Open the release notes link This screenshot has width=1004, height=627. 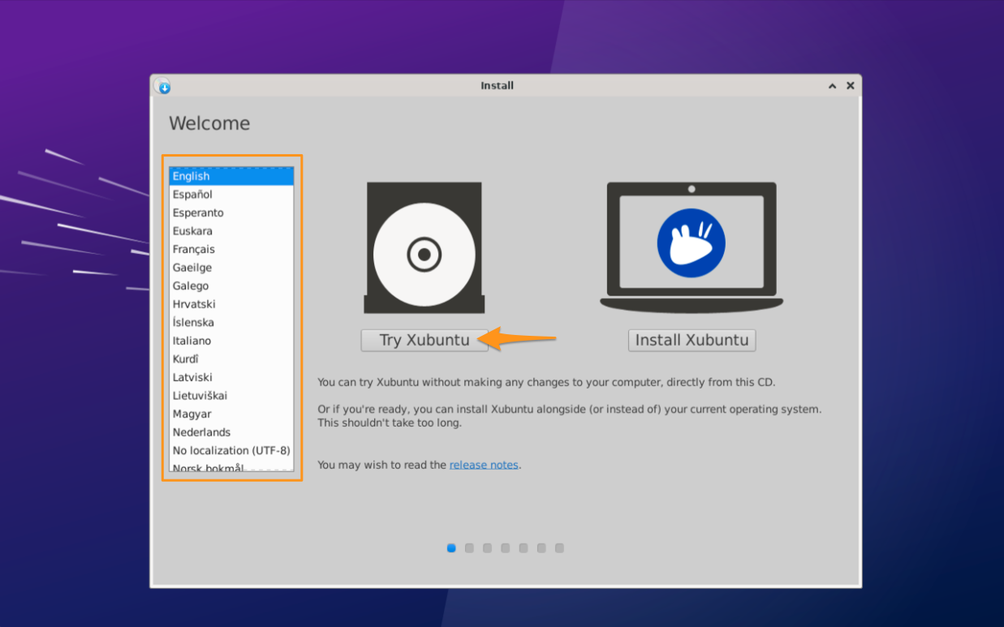[x=484, y=466]
